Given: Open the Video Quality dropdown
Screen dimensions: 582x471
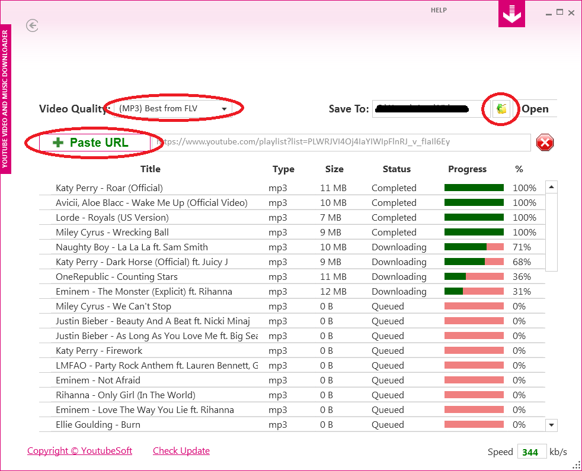Looking at the screenshot, I should pyautogui.click(x=173, y=108).
